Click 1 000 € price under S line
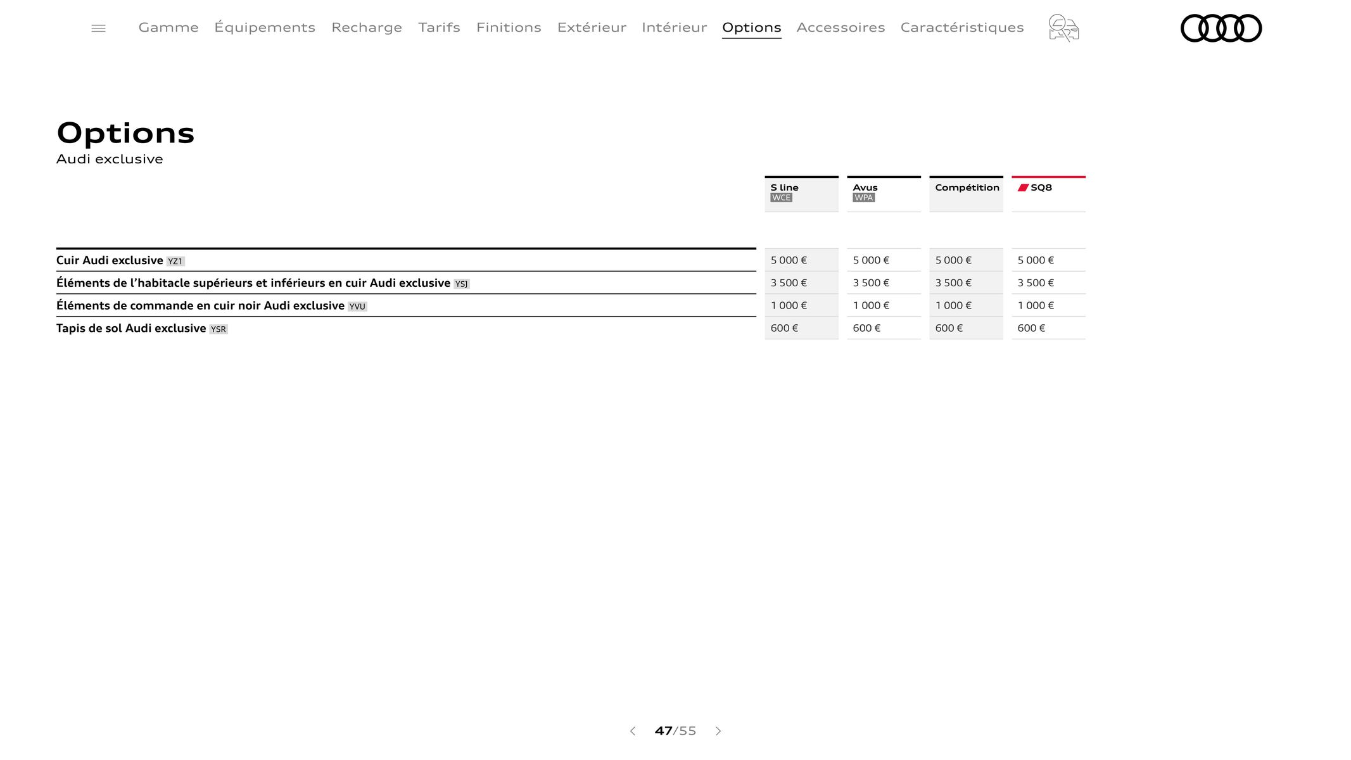Image resolution: width=1351 pixels, height=760 pixels. [789, 305]
